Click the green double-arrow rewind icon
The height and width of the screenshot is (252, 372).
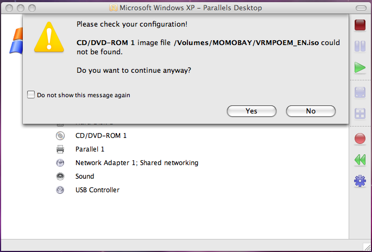(x=360, y=160)
